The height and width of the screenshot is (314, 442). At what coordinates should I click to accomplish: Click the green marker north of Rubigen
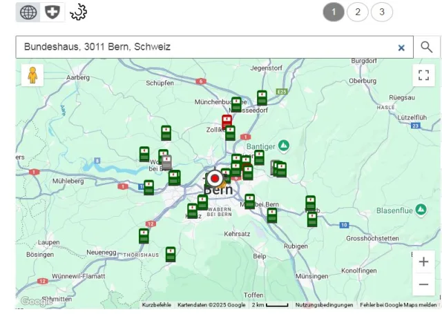click(272, 215)
